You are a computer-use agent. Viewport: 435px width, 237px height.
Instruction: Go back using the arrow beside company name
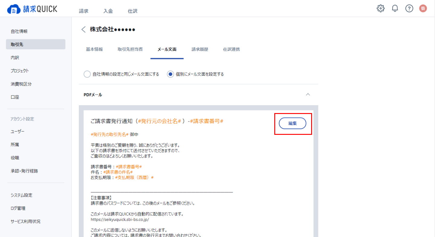(84, 29)
